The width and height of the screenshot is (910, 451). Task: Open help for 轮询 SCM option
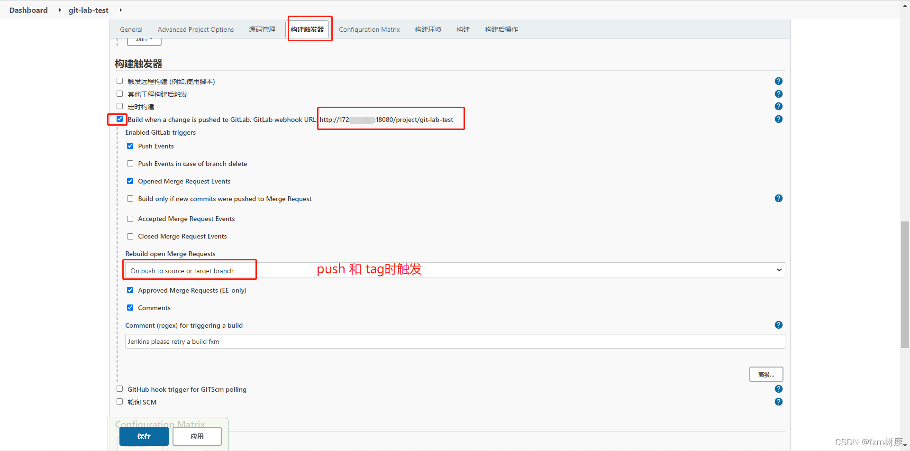click(x=778, y=402)
